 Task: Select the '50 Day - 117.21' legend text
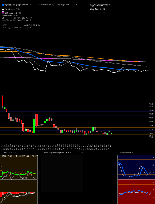coord(12,9)
